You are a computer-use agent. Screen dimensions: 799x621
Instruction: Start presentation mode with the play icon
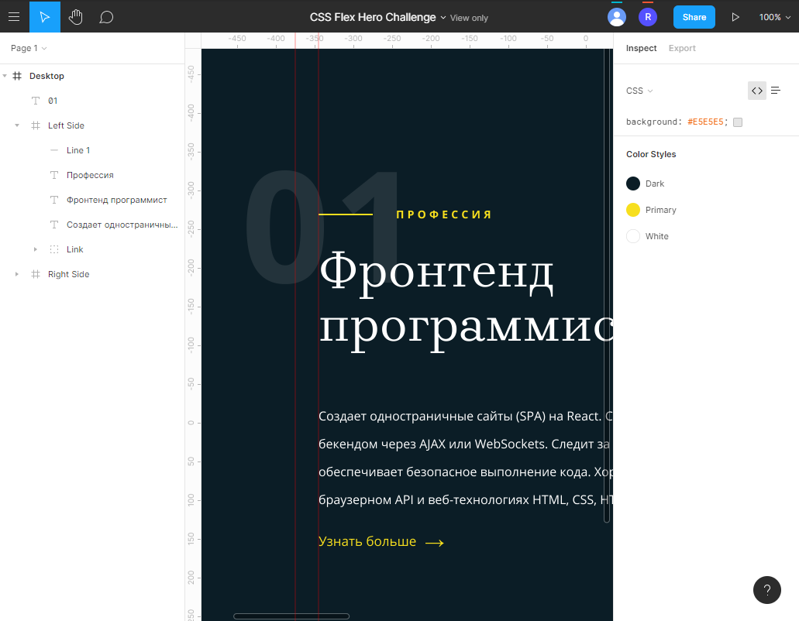click(x=735, y=16)
